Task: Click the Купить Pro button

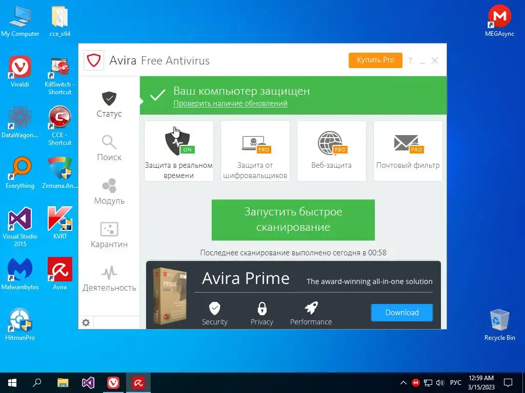Action: pos(375,60)
